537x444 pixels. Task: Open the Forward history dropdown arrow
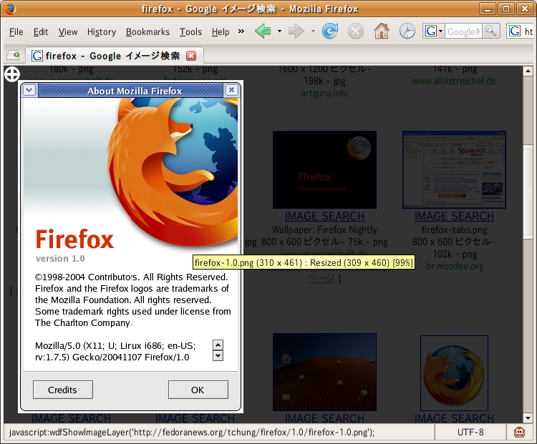tap(313, 31)
